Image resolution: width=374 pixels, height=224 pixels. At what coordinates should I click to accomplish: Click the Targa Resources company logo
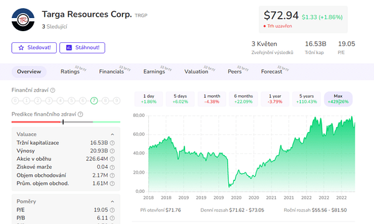23,20
